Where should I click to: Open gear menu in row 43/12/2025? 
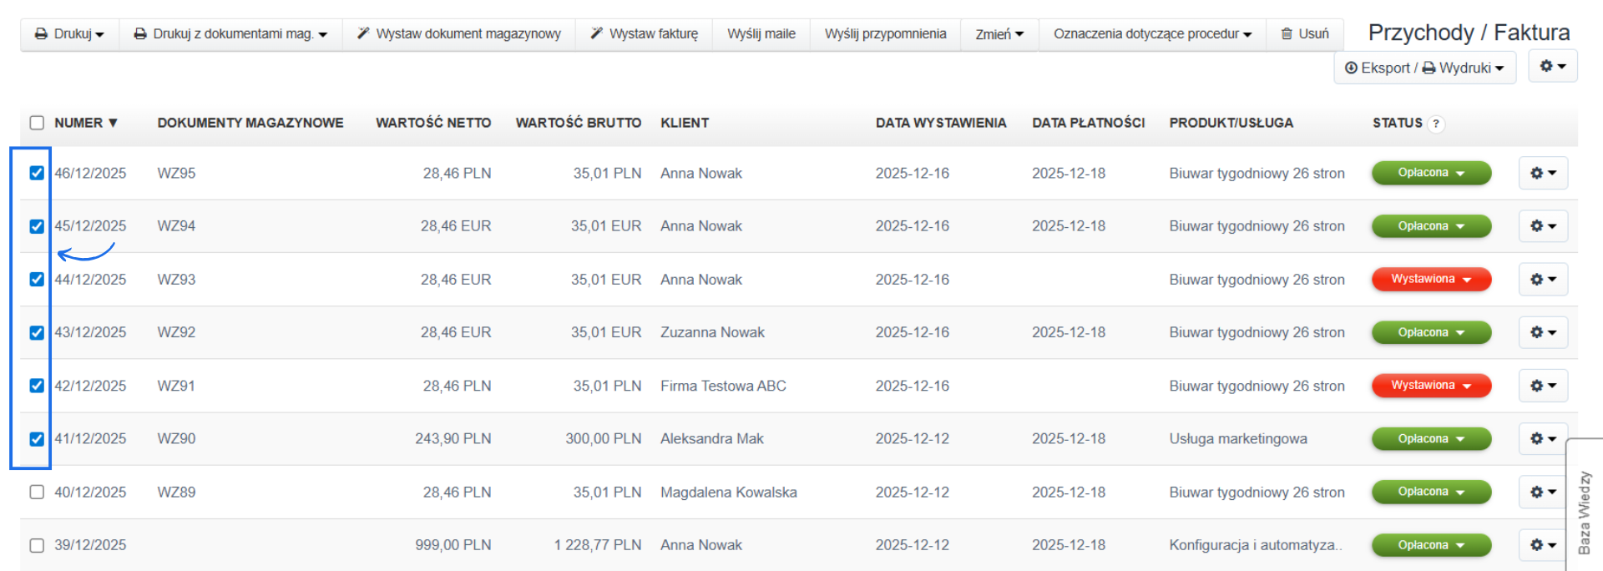click(x=1542, y=332)
